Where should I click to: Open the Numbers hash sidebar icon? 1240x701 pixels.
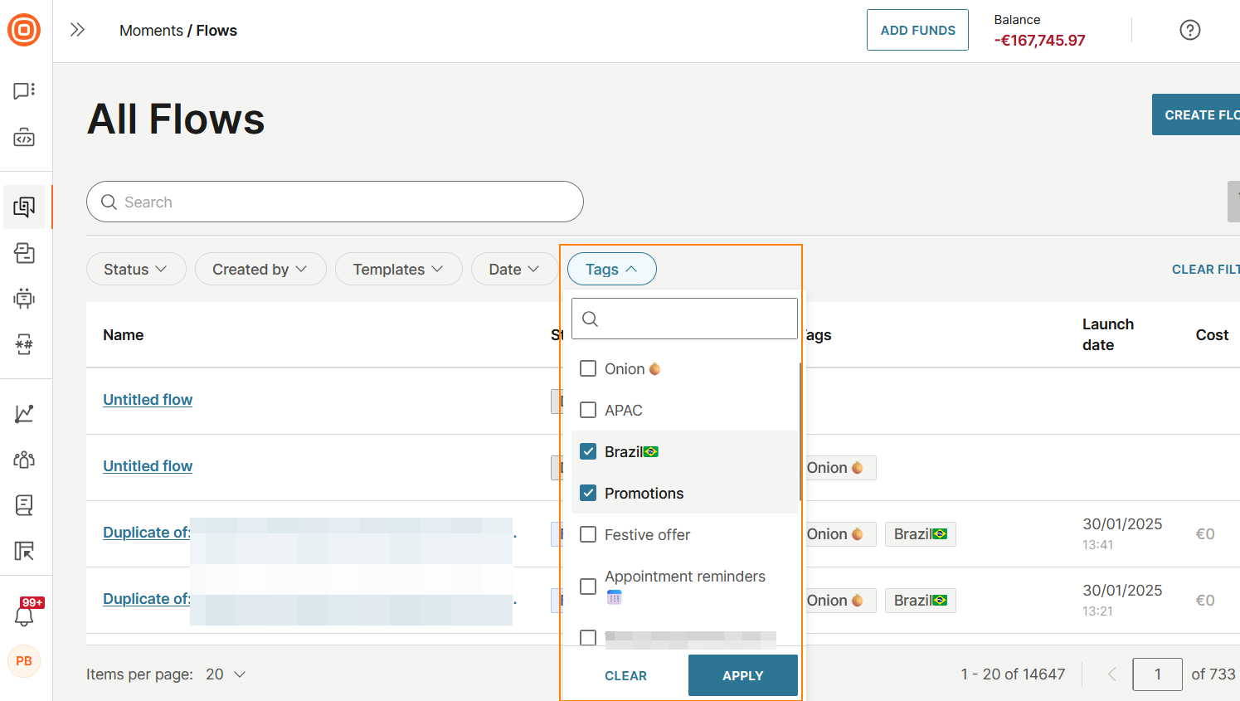(24, 344)
